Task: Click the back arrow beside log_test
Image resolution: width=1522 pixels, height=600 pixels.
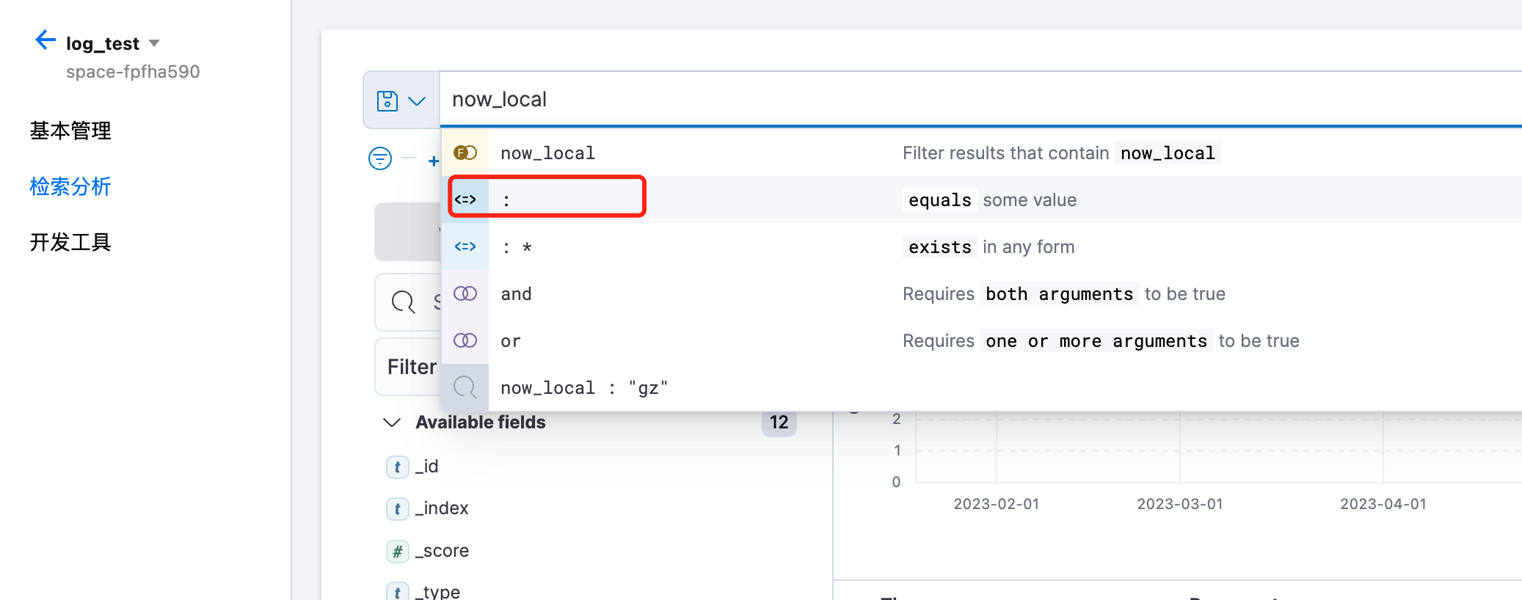Action: (x=45, y=40)
